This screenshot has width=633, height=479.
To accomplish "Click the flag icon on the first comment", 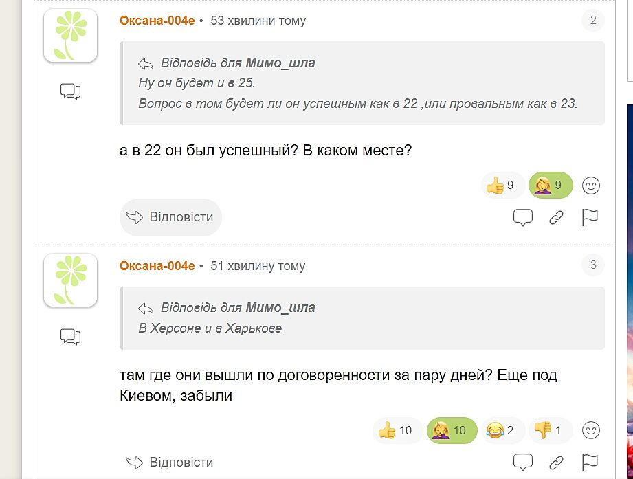I will [x=590, y=218].
